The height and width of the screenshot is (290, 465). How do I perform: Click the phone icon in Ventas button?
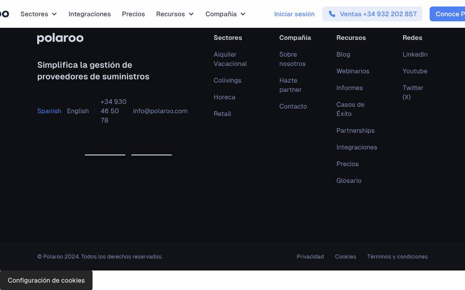[x=332, y=14]
